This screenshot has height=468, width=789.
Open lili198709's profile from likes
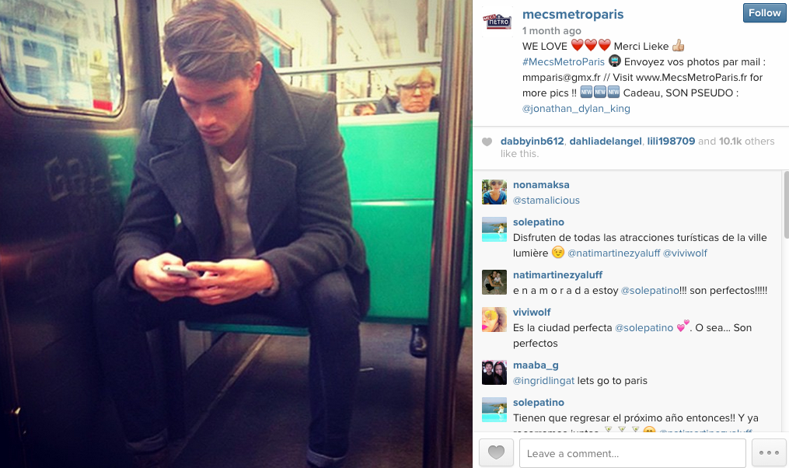(671, 141)
